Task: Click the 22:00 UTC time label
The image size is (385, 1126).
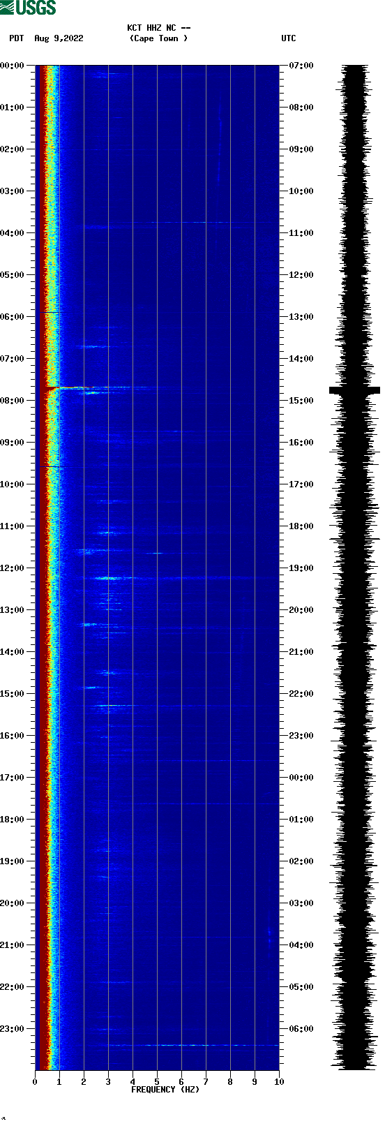Action: 301,694
